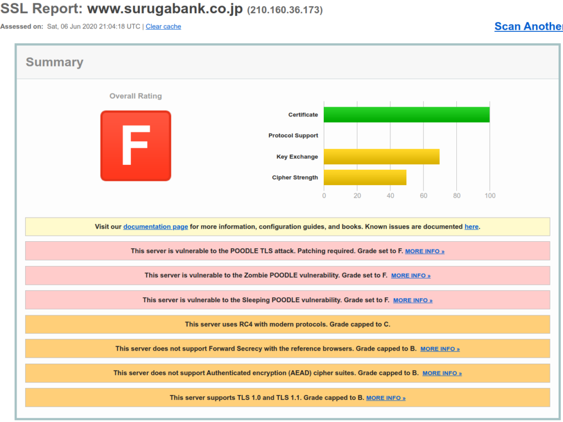The width and height of the screenshot is (563, 422).
Task: Open MORE INFO about TLS 1.0 and 1.1
Action: click(386, 398)
